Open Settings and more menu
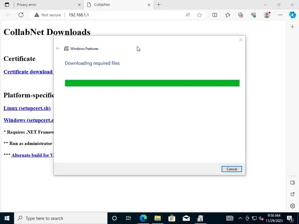 [280, 15]
